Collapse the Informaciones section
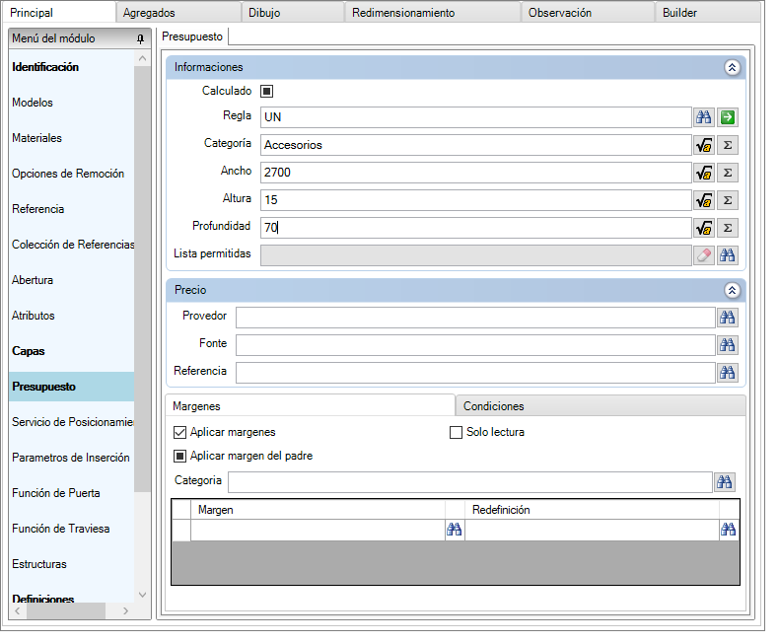The width and height of the screenshot is (779, 643). click(x=732, y=68)
